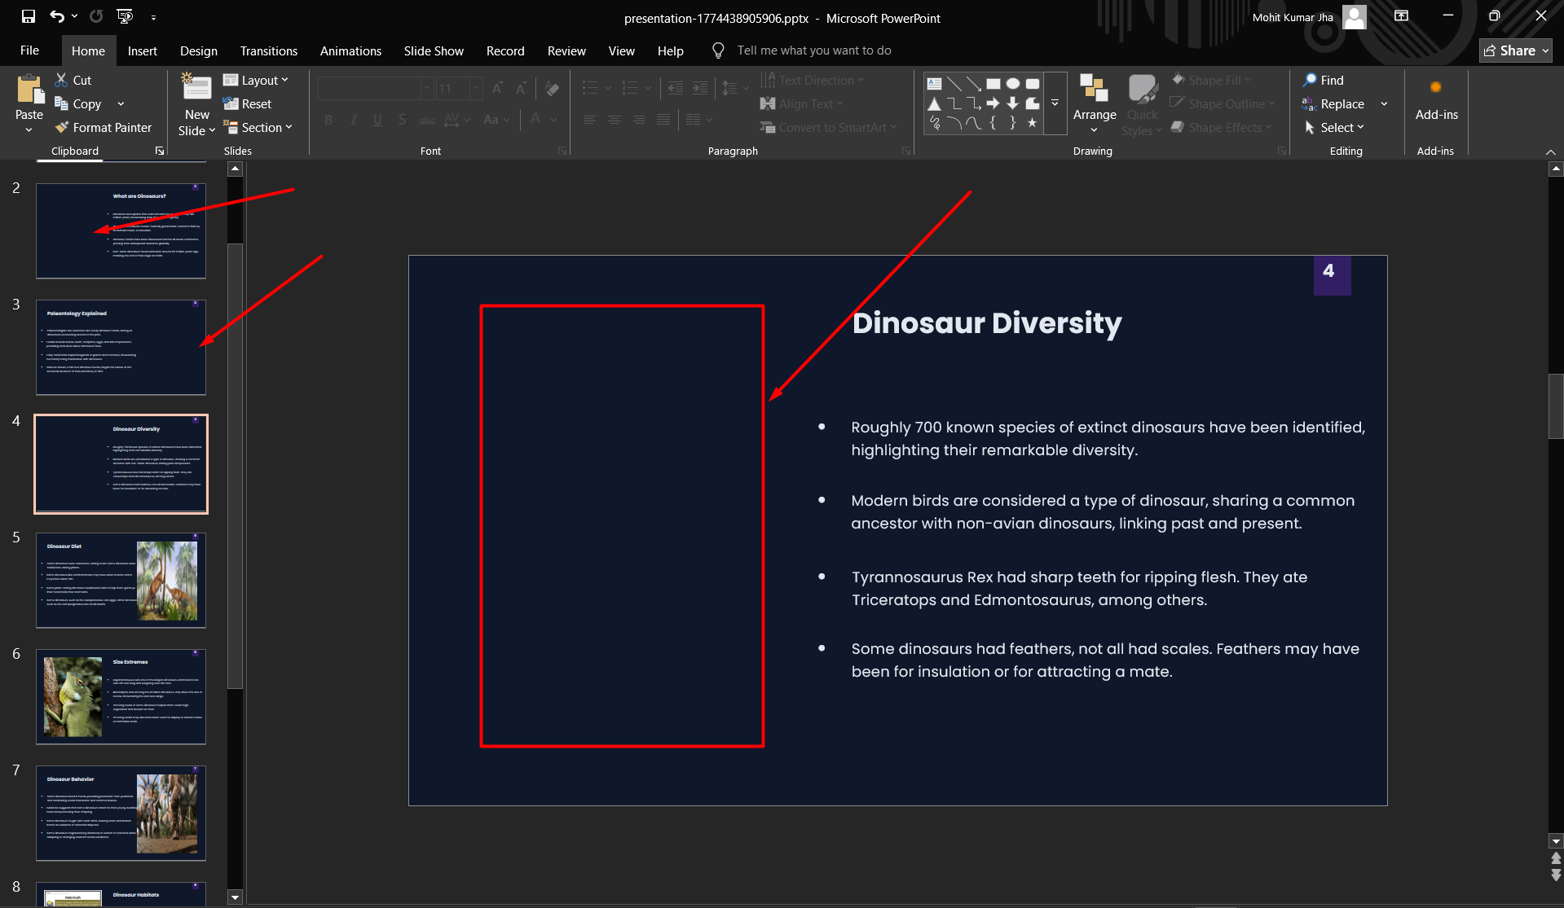Pick the oval shape in the shapes gallery
The image size is (1564, 908).
coord(1013,84)
